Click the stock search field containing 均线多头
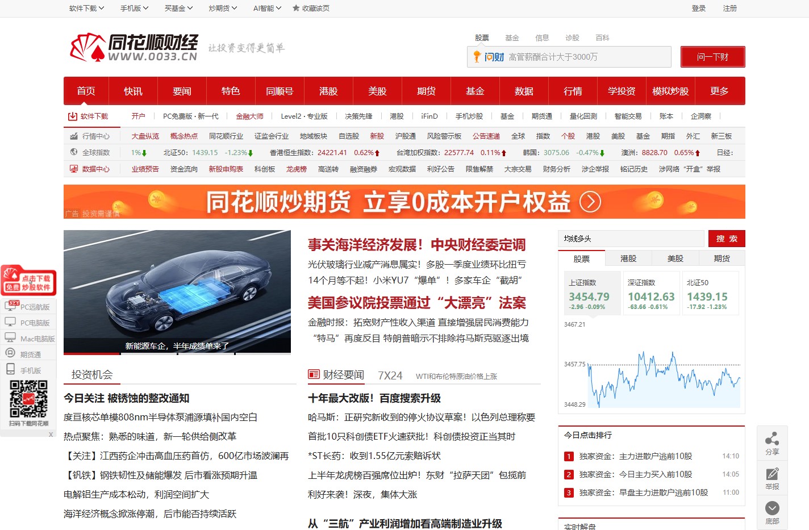Image resolution: width=809 pixels, height=530 pixels. click(x=632, y=239)
